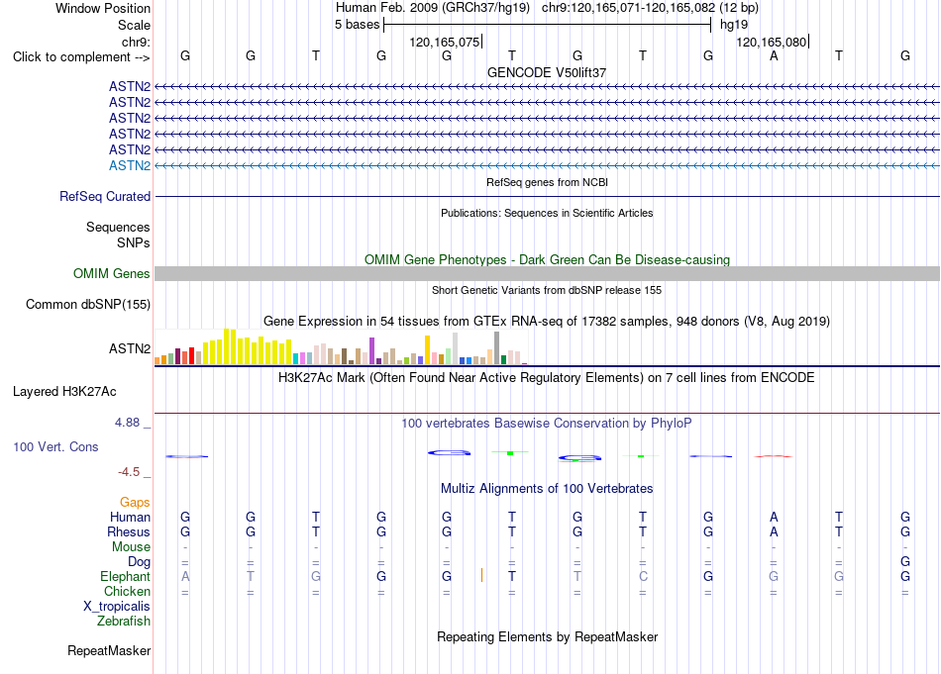The image size is (941, 674).
Task: Click the hg19 label beside the scale bar
Action: [734, 25]
